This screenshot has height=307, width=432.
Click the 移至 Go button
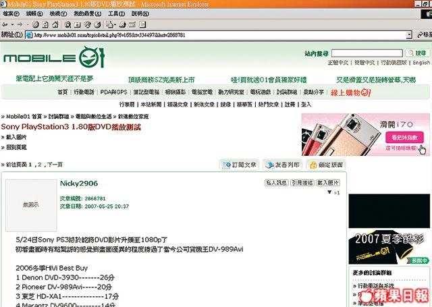425,35
